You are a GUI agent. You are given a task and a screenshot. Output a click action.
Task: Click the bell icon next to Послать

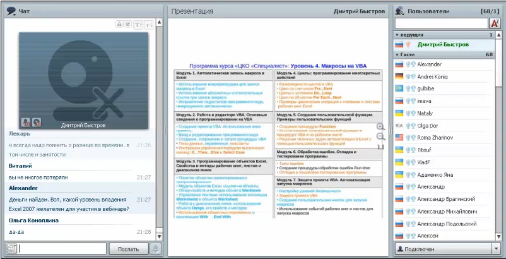155,249
